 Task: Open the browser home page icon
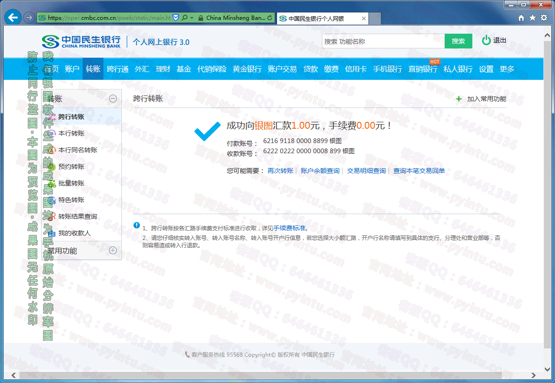(x=521, y=18)
